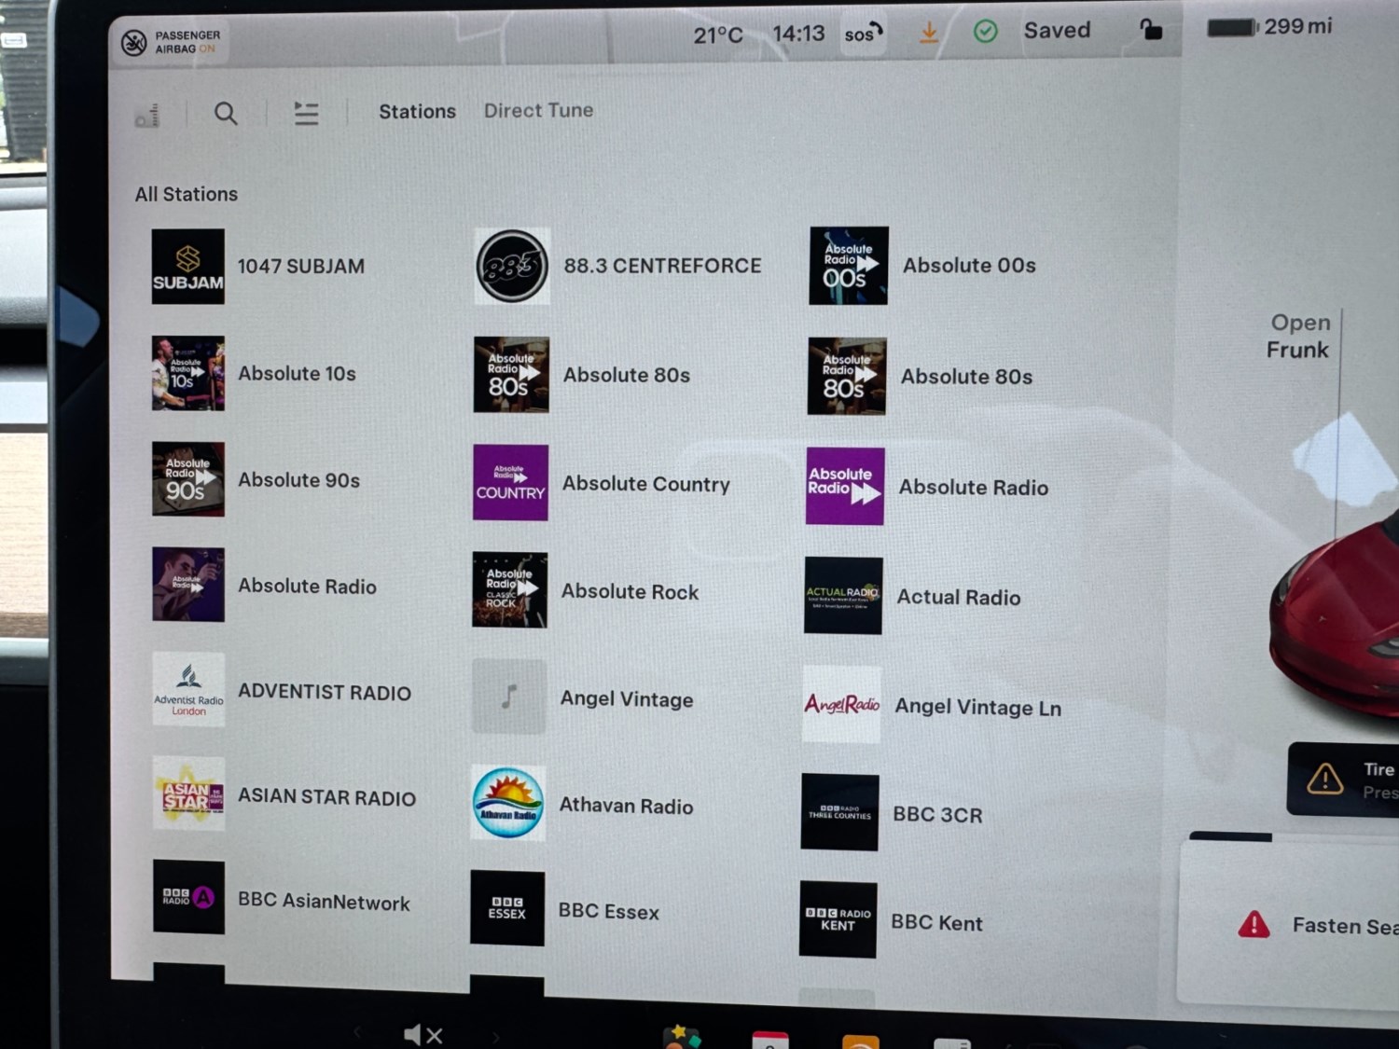Image resolution: width=1399 pixels, height=1049 pixels.
Task: Tap the Absolute 10s station name
Action: tap(297, 374)
